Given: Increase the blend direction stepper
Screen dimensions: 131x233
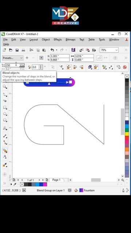Looking at the screenshot, I should (x=41, y=66).
